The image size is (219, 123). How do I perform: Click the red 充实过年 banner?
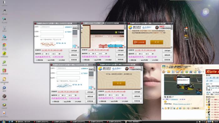pos(212,72)
